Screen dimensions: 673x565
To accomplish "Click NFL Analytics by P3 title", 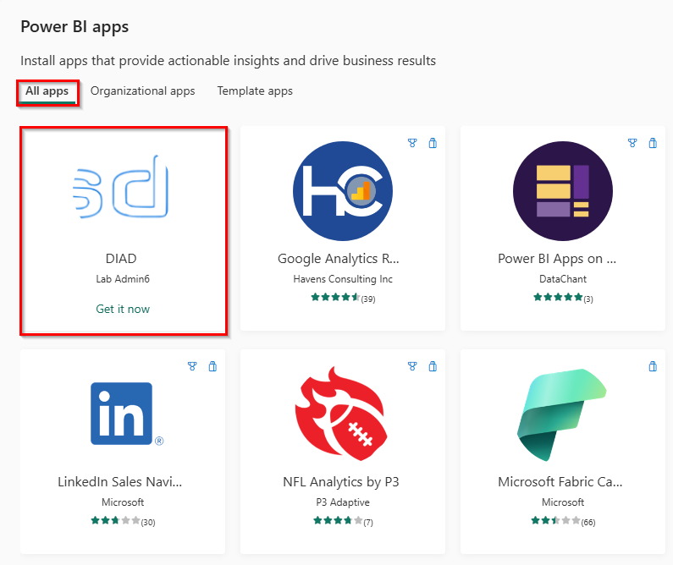I will 341,482.
